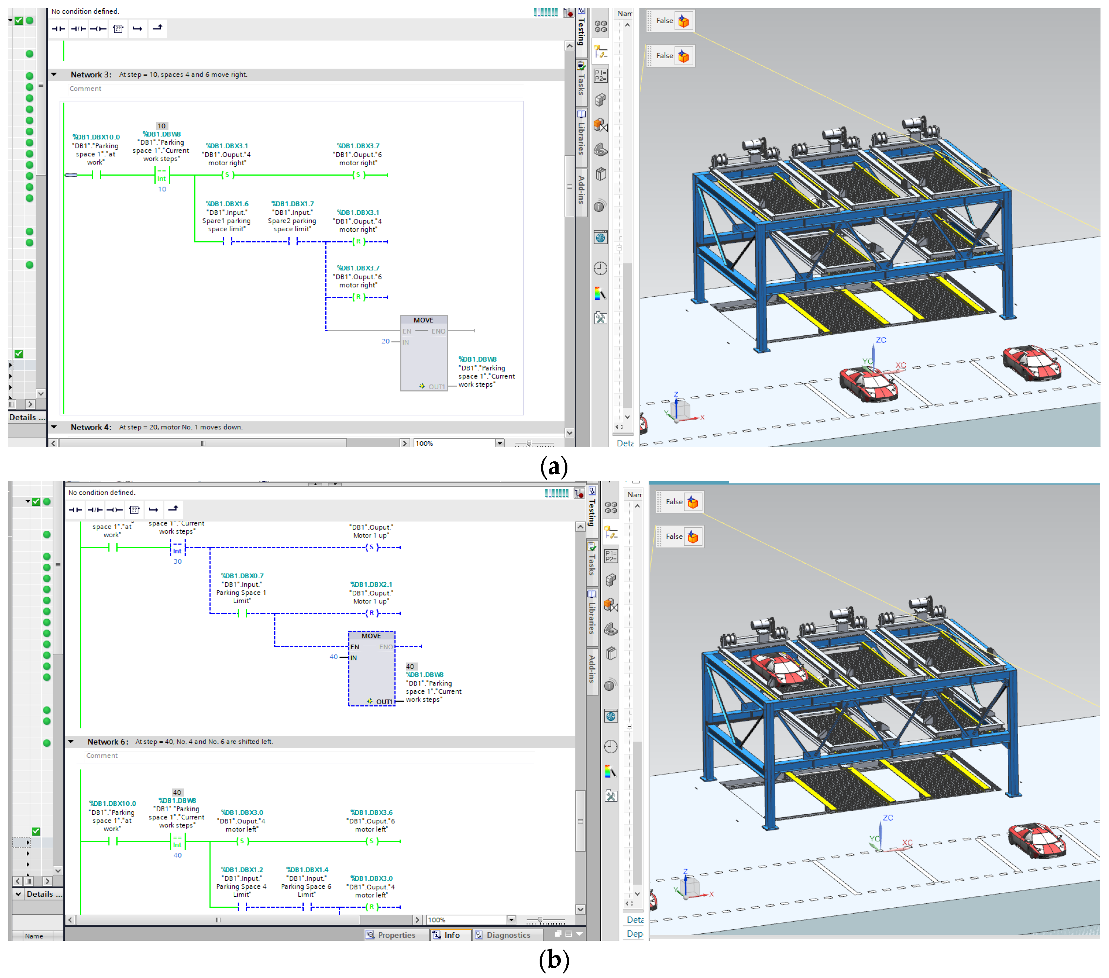Screen dimensions: 1109x978
Task: Open the 100% zoom dropdown in panel (b)
Action: click(511, 920)
